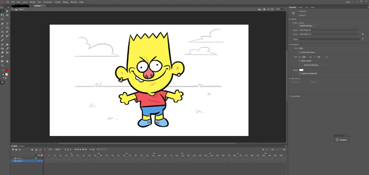The height and width of the screenshot is (175, 369).
Task: Select the Bone tool
Action: point(2,44)
